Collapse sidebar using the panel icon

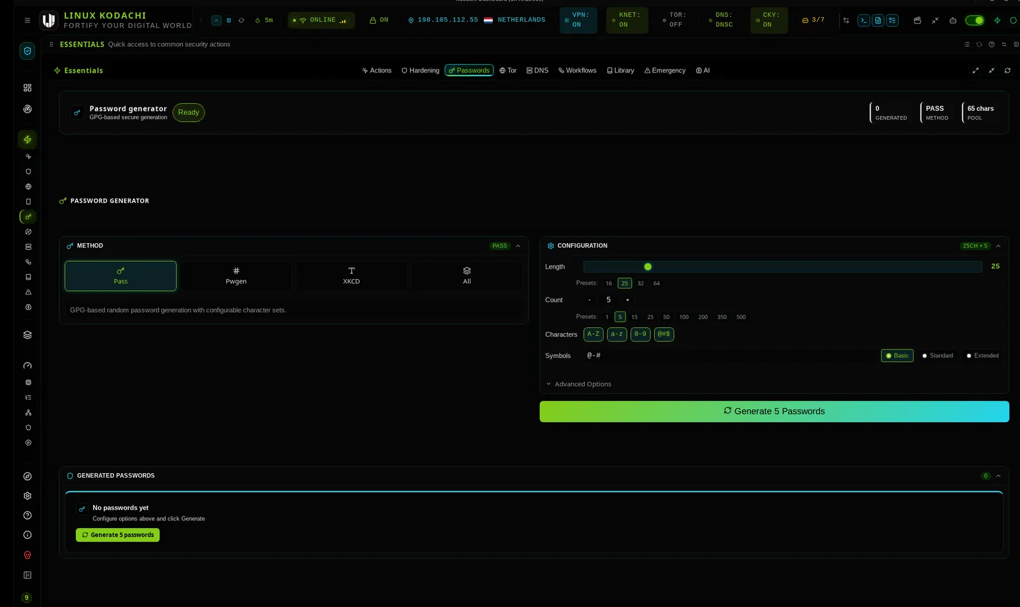tap(27, 576)
